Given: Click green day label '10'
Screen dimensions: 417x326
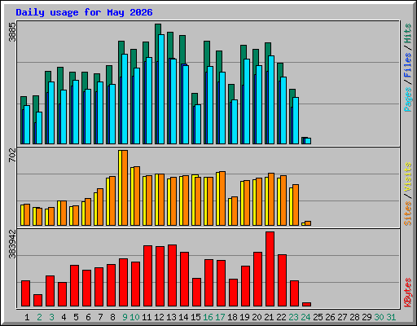Looking at the screenshot, I should 134,317.
